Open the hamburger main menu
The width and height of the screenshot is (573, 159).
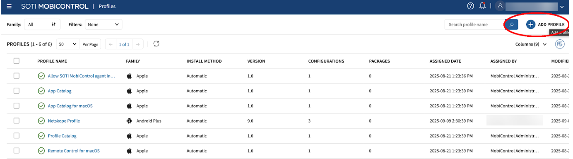[9, 6]
